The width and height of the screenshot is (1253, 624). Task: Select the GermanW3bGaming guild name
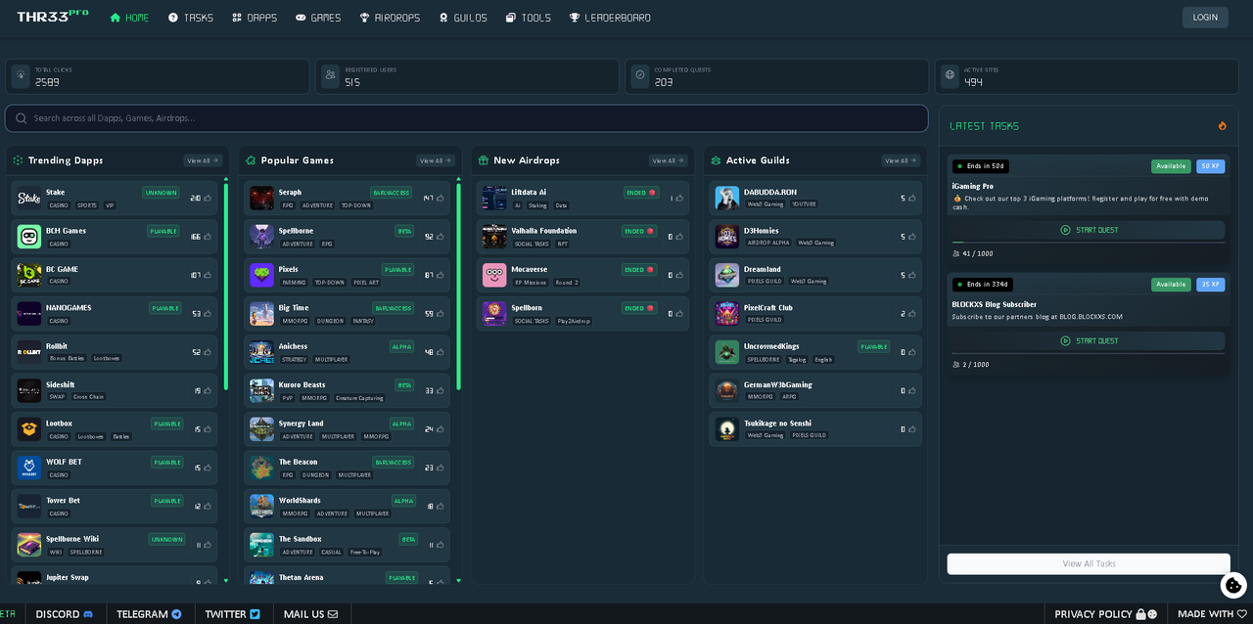(x=778, y=384)
